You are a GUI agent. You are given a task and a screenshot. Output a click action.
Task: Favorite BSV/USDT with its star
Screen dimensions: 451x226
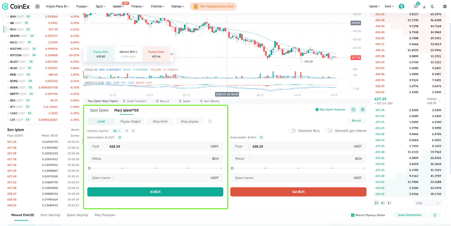tap(8, 100)
